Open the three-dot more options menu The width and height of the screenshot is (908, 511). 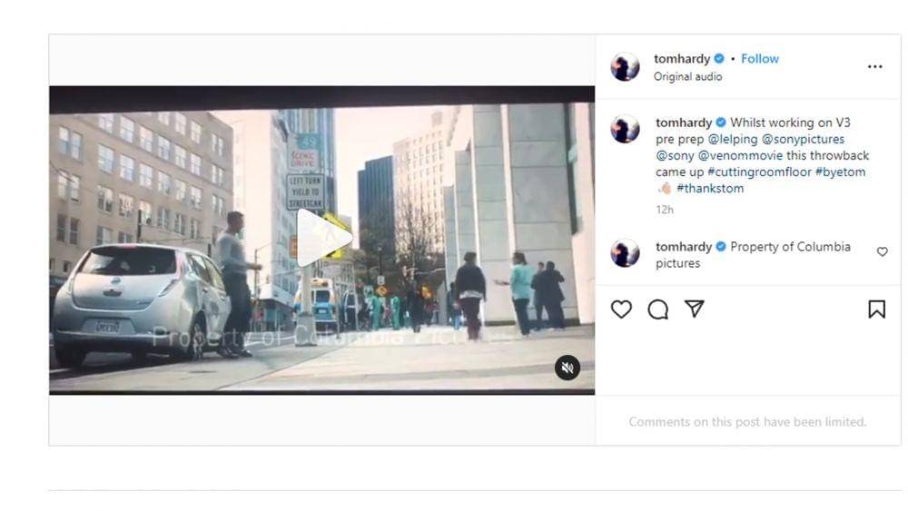point(874,66)
